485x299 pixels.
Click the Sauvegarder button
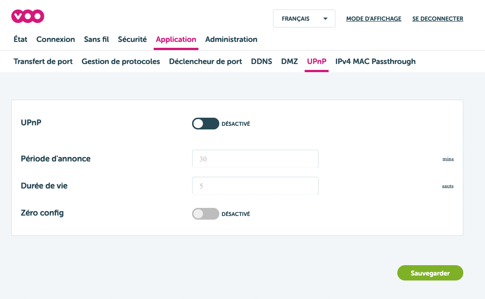point(430,273)
